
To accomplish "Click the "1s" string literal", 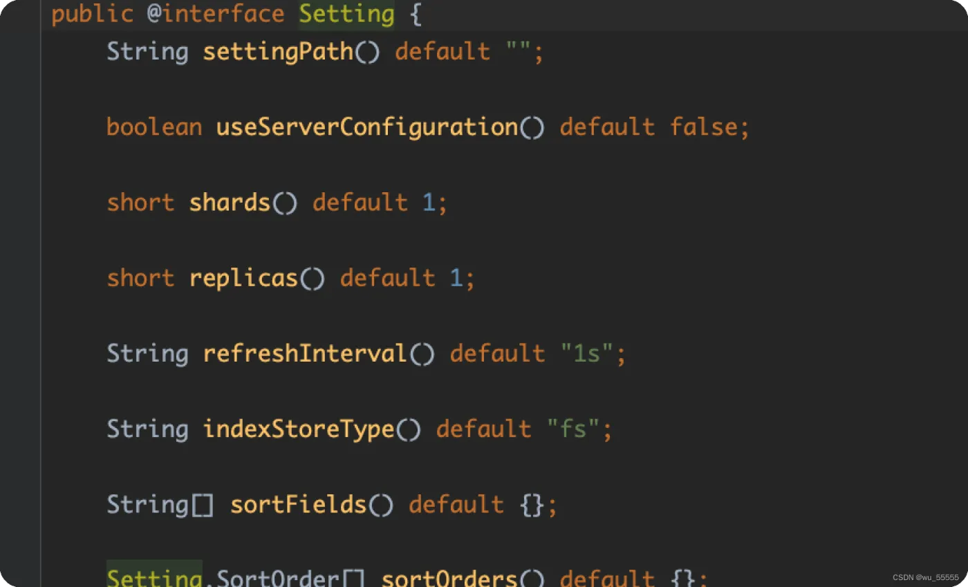I will (586, 353).
